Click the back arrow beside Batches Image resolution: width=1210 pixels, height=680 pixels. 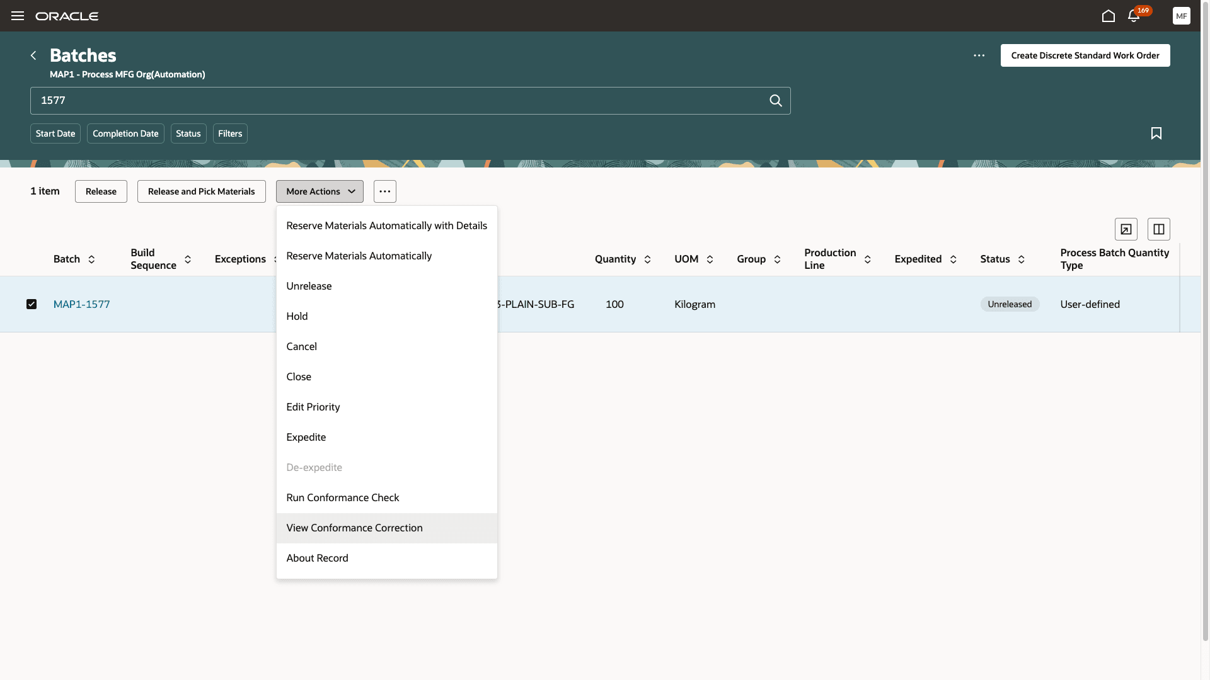pos(33,55)
